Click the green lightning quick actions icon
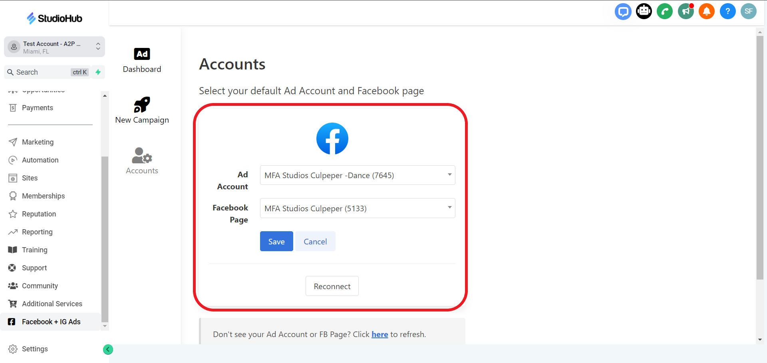The height and width of the screenshot is (363, 767). point(98,72)
